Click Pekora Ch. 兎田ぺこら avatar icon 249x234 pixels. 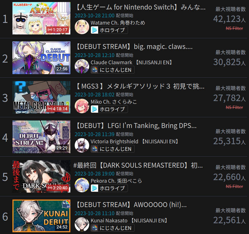[x=82, y=185]
